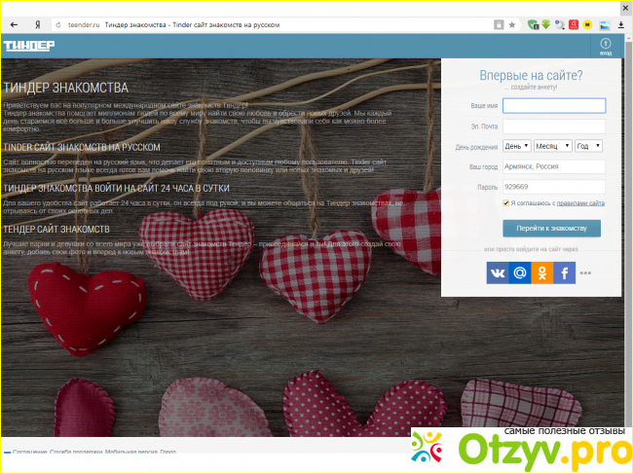Toggle the 'Я соглашаюсь' agreement checkbox
Screen dimensions: 633x474
point(506,203)
